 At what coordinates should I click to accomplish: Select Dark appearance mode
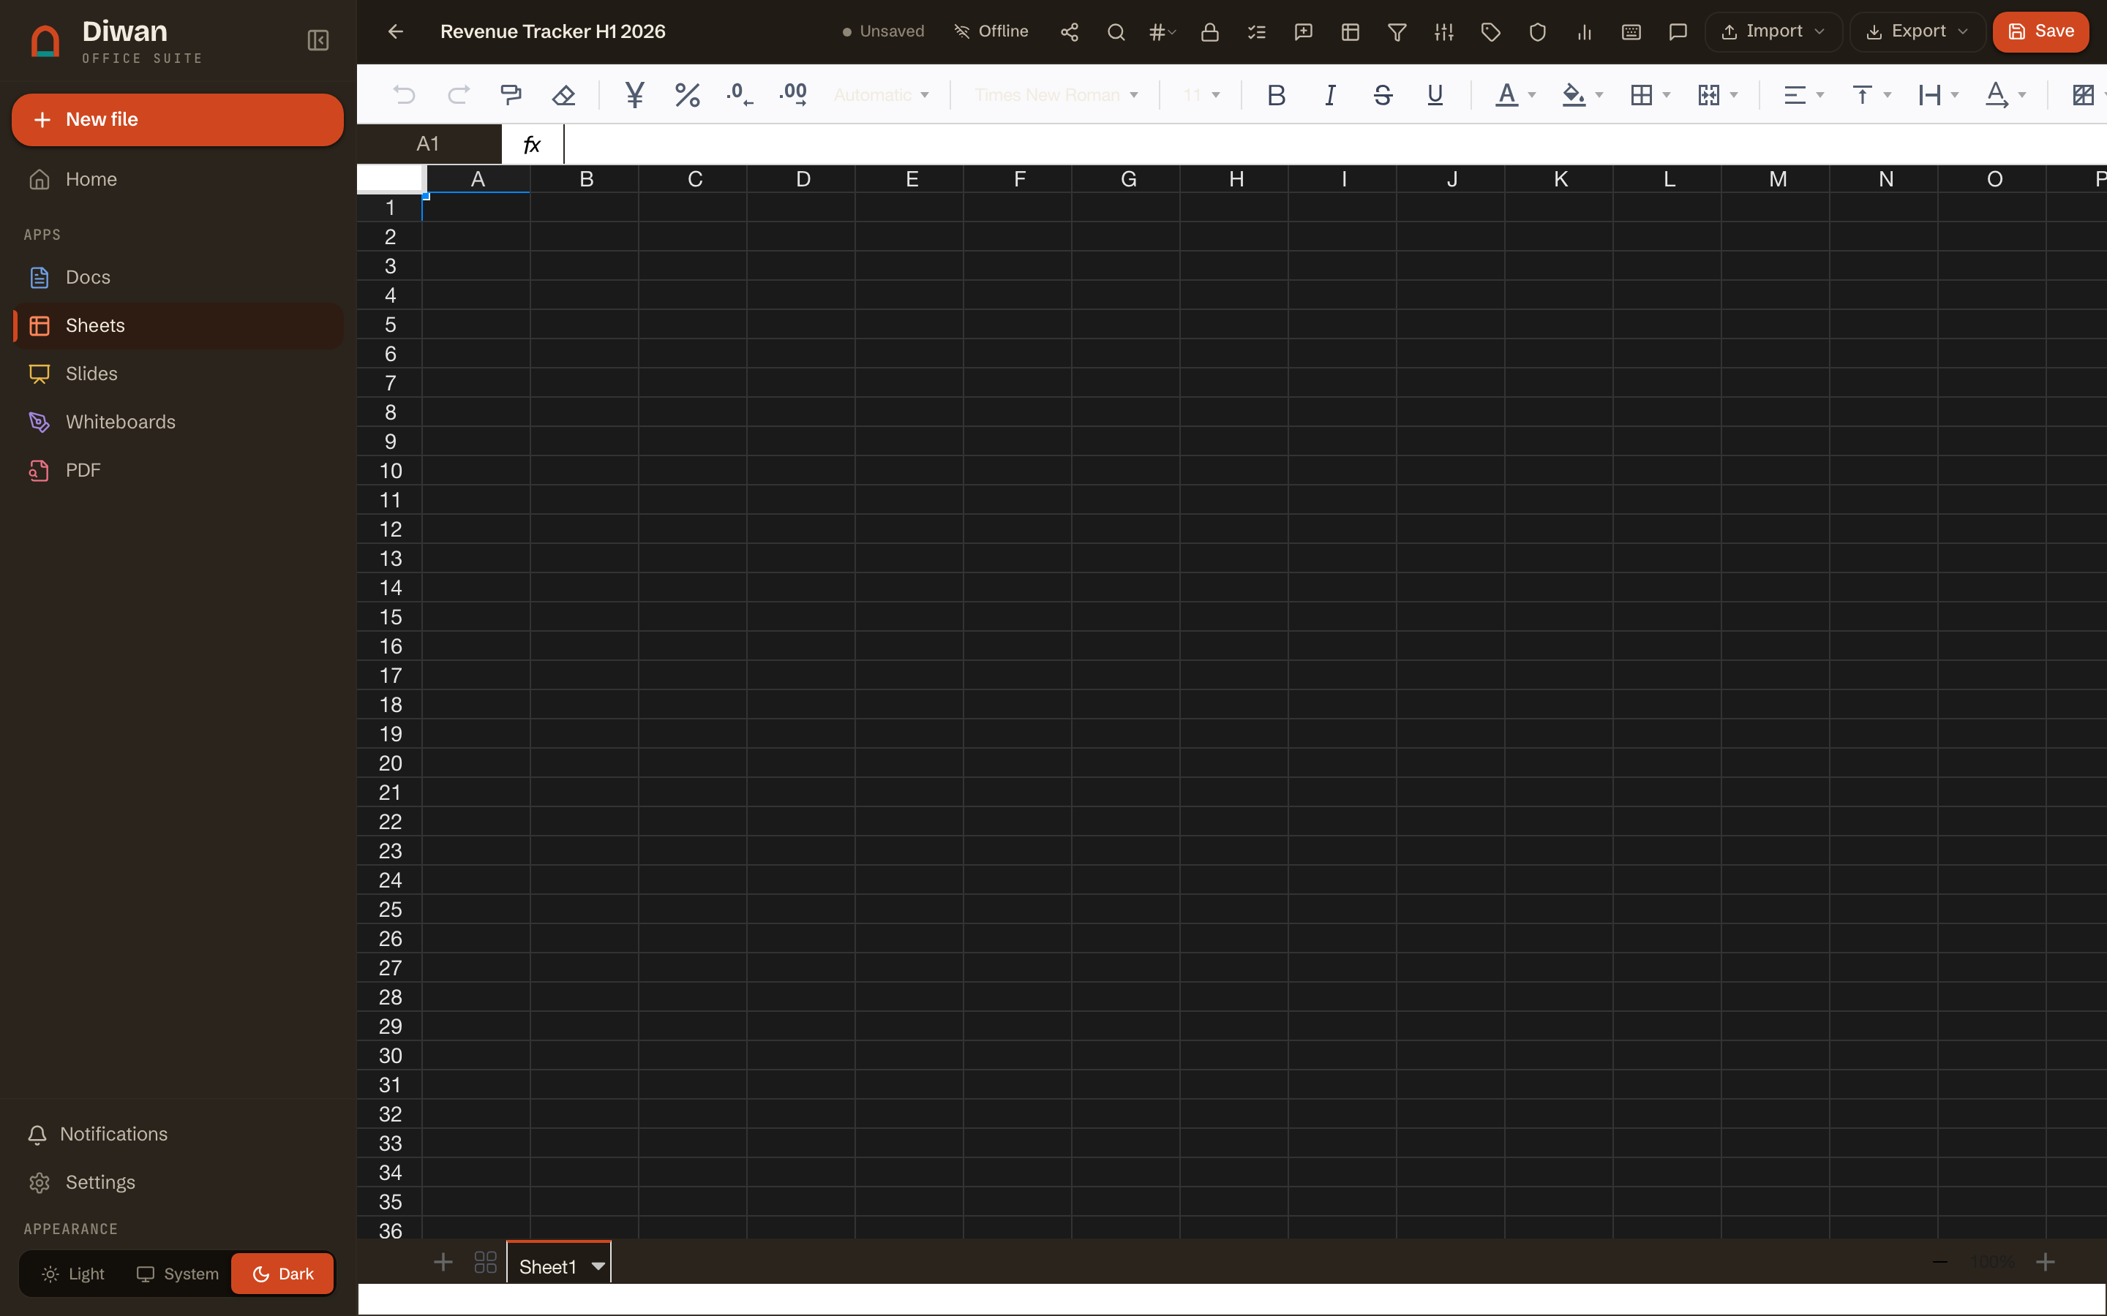[283, 1274]
